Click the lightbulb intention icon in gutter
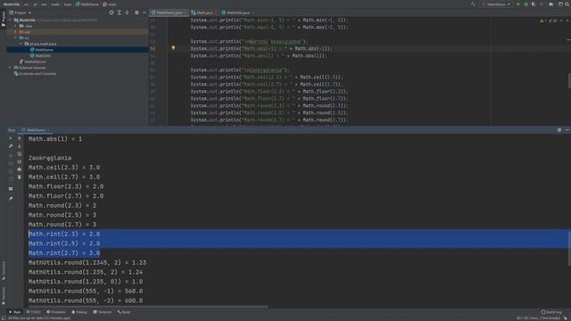The image size is (571, 321). 173,48
